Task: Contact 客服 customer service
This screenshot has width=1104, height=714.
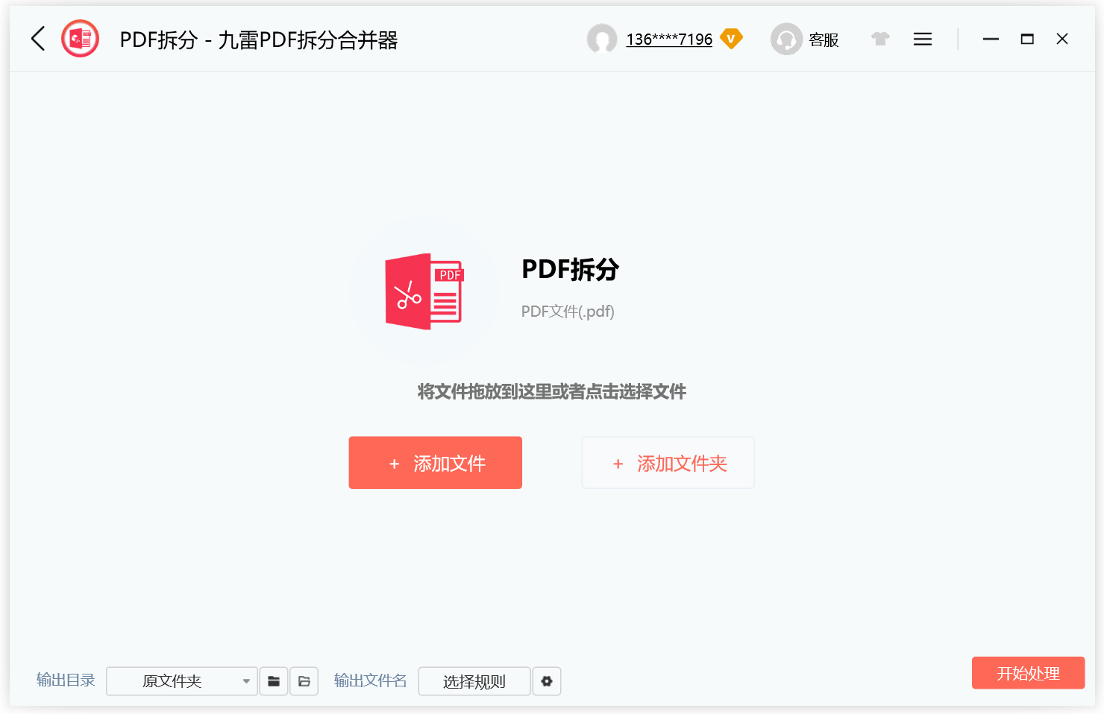Action: pos(805,40)
